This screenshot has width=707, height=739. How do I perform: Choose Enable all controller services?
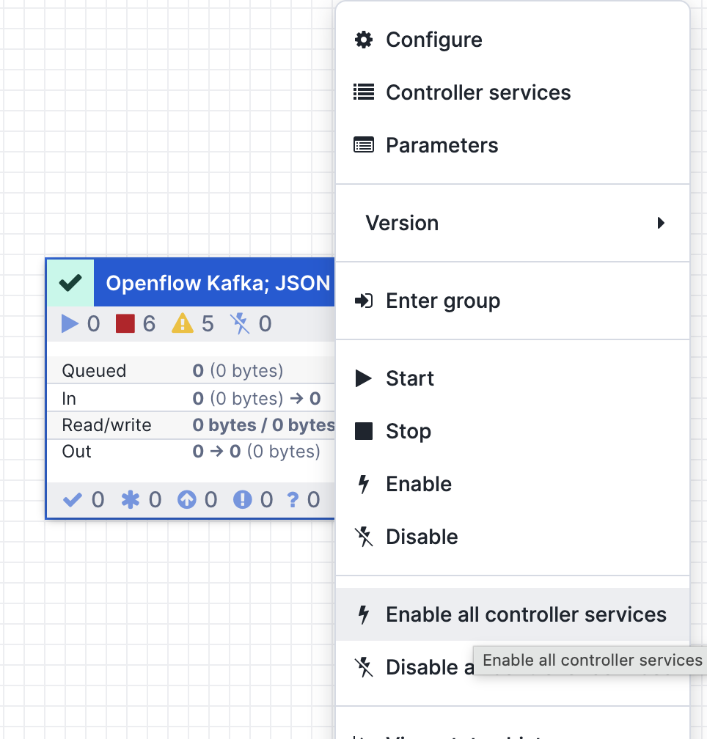pos(513,614)
